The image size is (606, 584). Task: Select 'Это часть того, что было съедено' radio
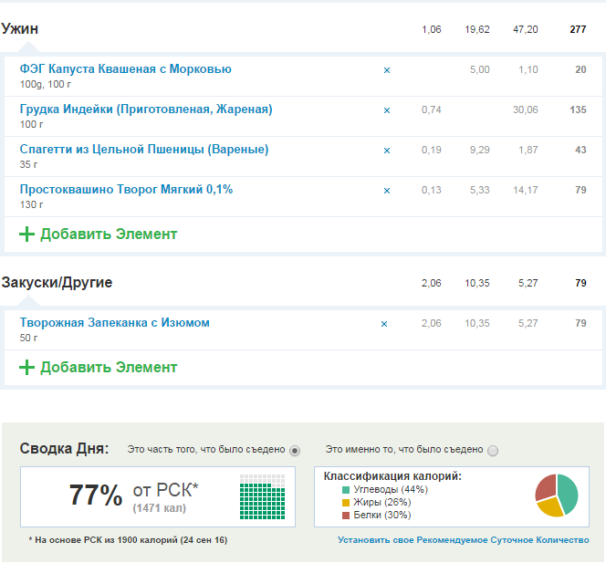pyautogui.click(x=295, y=451)
